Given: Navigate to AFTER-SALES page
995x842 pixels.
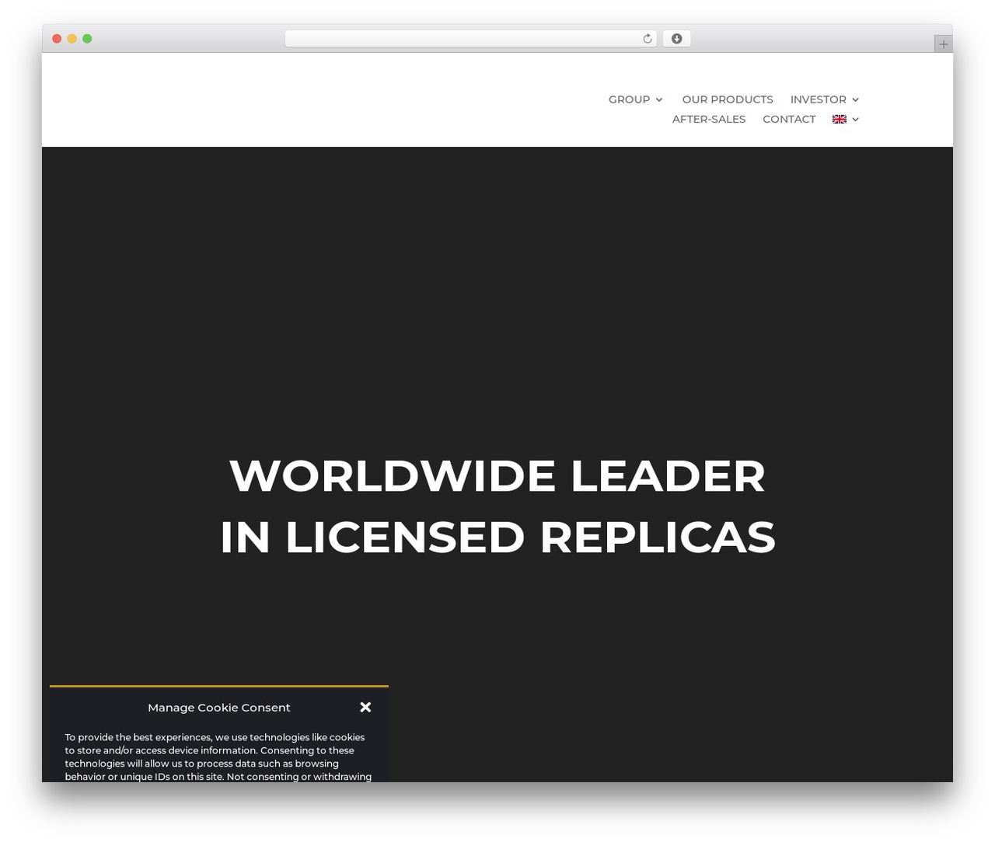Looking at the screenshot, I should 709,119.
